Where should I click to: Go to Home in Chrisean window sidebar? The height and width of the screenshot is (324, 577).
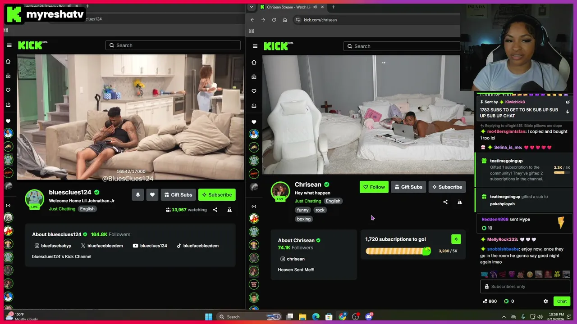(254, 63)
